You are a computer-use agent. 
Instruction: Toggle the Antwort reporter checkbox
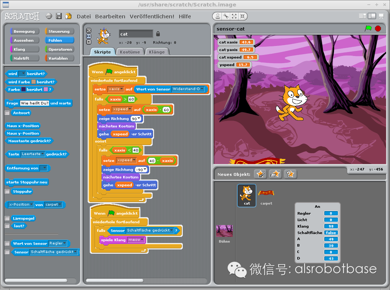click(x=7, y=113)
